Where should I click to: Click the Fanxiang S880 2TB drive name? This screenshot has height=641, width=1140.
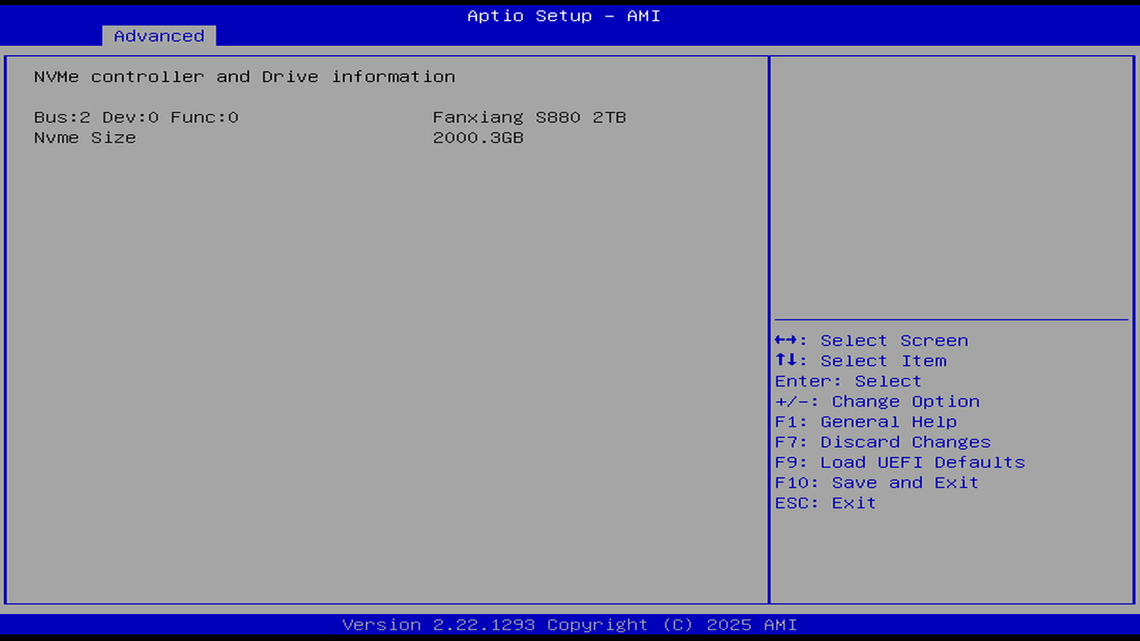tap(528, 118)
